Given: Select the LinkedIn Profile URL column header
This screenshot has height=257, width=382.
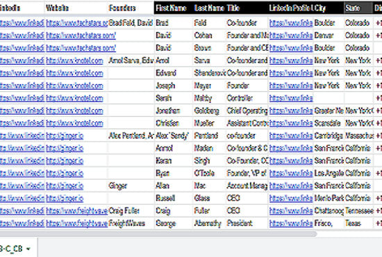Looking at the screenshot, I should point(291,8).
